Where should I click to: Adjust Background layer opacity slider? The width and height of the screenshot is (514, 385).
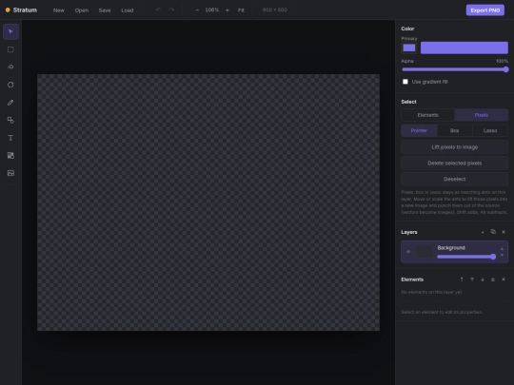[466, 257]
